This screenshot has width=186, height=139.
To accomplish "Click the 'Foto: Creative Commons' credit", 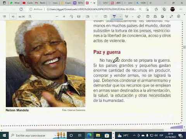I will [x=74, y=110].
